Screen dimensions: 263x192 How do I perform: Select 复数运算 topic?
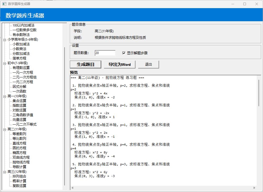(19, 186)
